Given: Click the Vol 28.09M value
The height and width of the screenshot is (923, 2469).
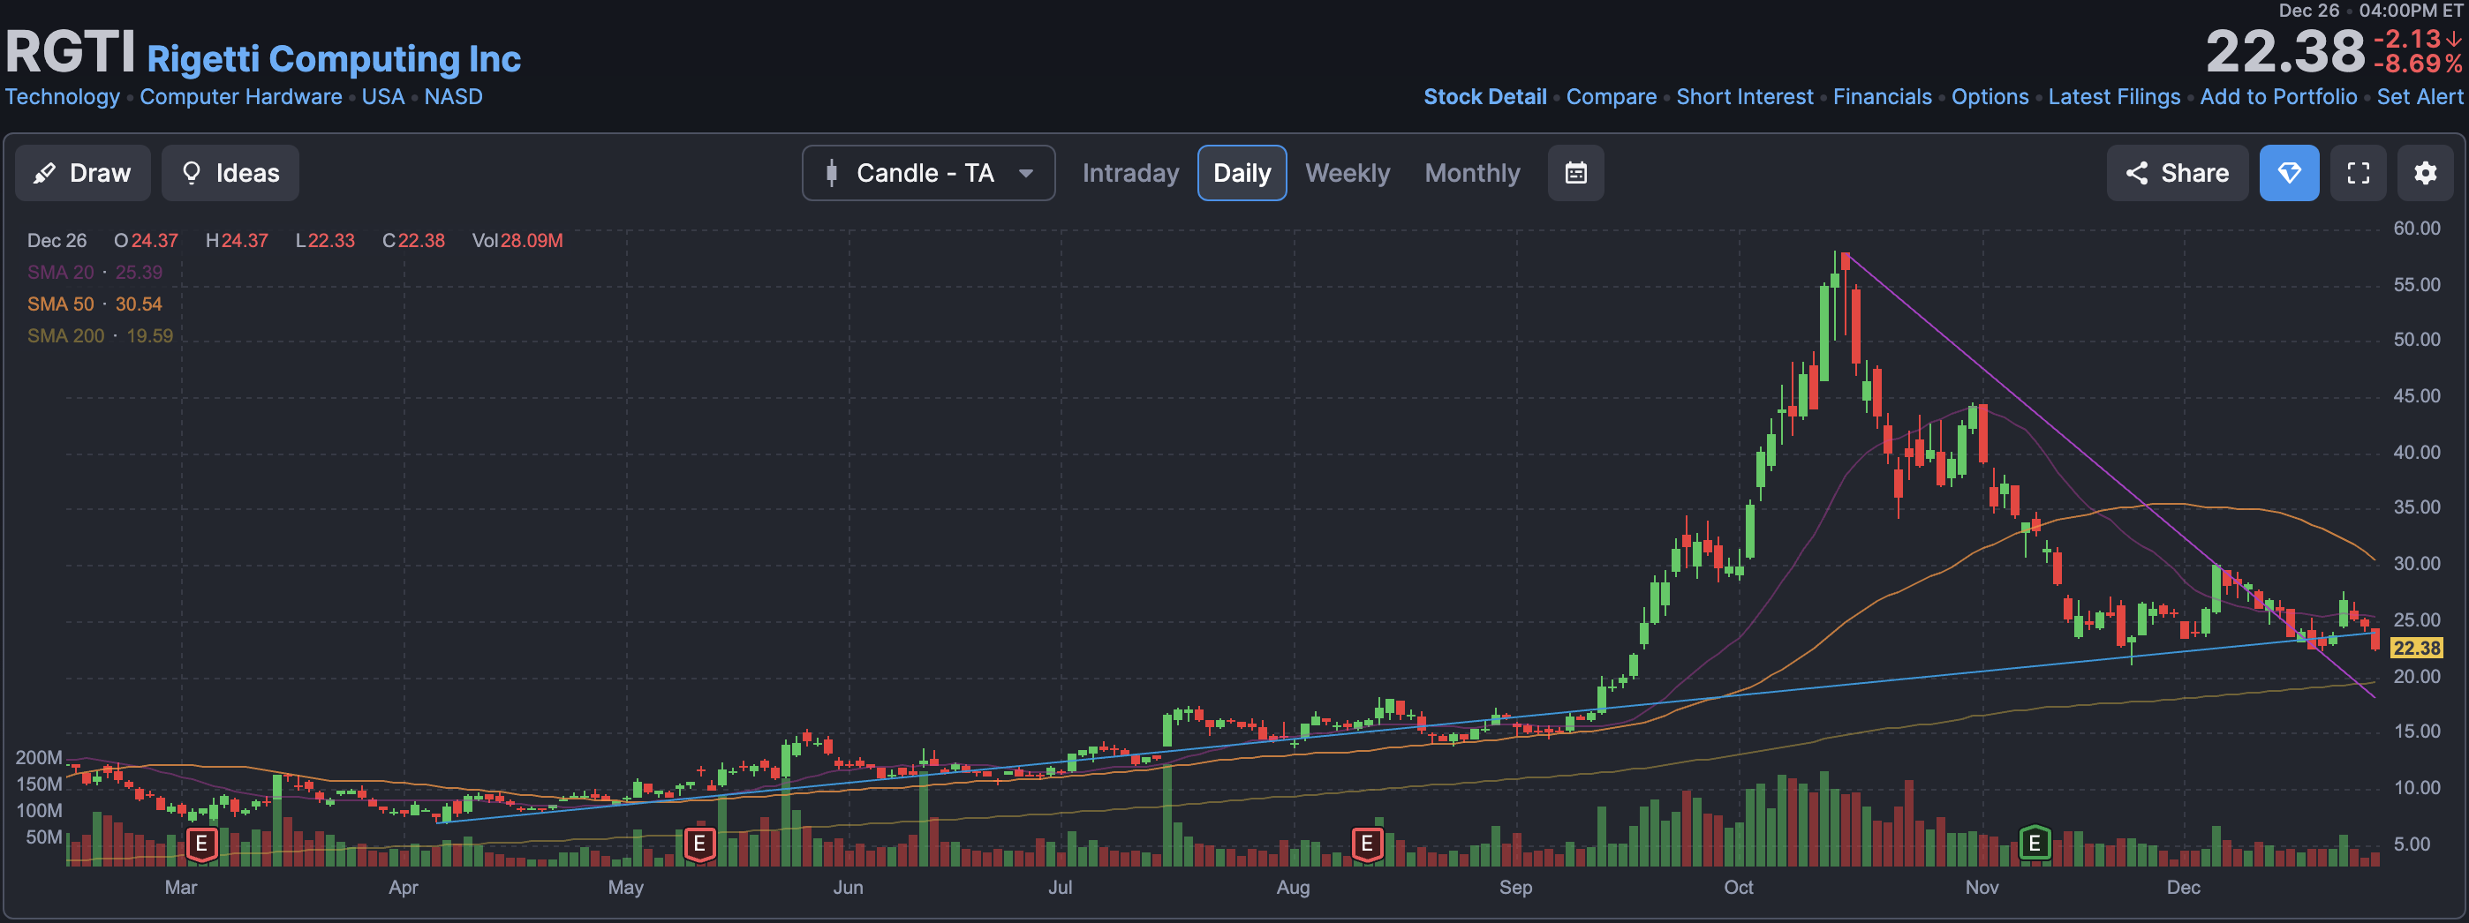Looking at the screenshot, I should (517, 240).
